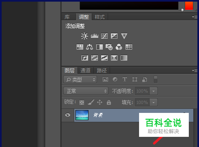Filter layers by type layers
Image resolution: width=199 pixels, height=147 pixels.
(x=125, y=79)
